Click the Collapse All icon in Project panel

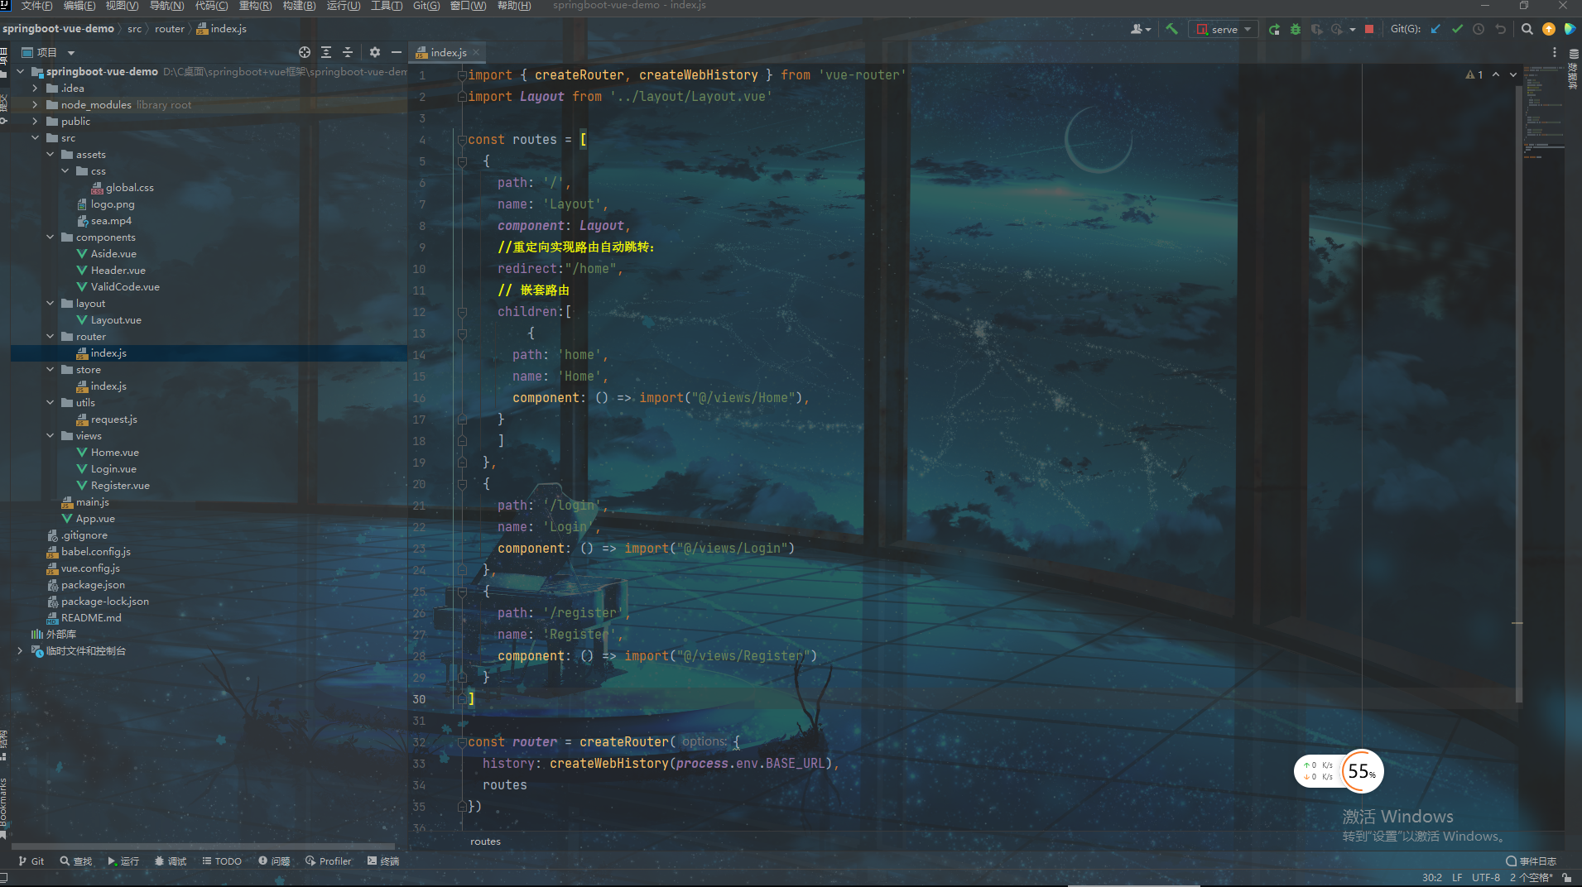click(x=348, y=52)
